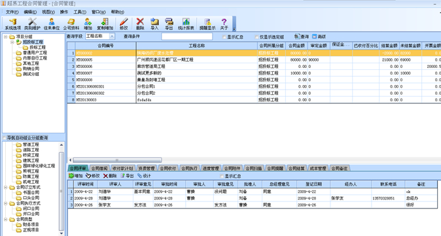Screen dimensions: 441x236
Task: Click 设计 in the lower review panel toolbar
Action: coord(144,176)
